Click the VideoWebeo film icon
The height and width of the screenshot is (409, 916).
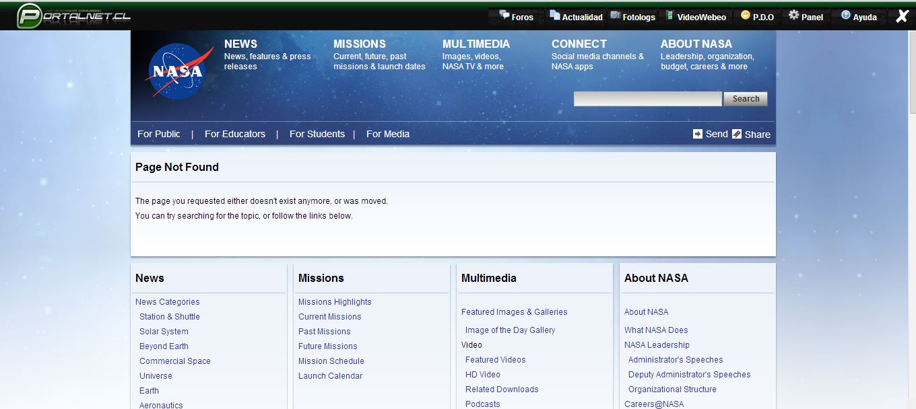[669, 15]
